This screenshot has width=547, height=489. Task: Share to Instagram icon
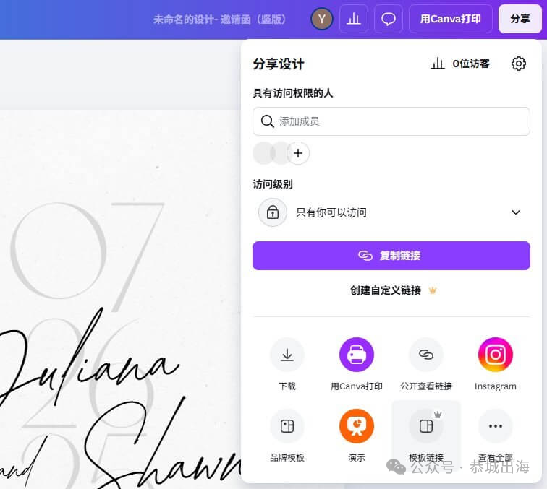click(496, 355)
